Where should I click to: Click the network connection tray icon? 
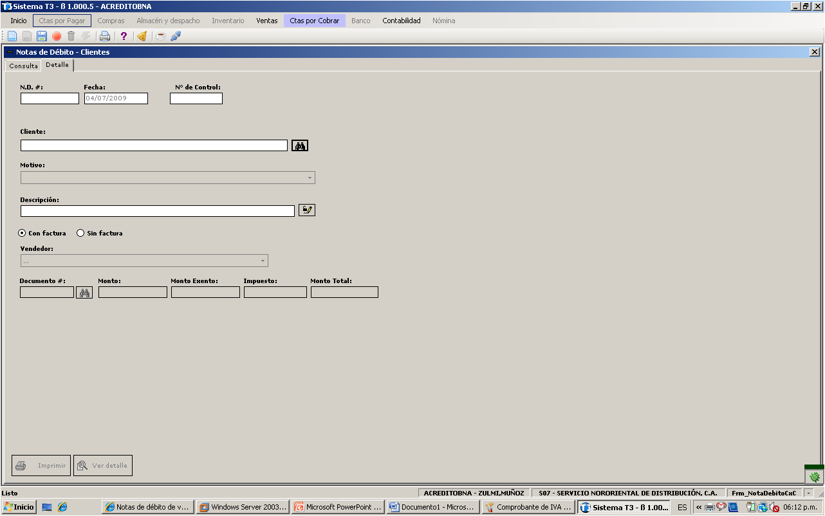click(763, 507)
